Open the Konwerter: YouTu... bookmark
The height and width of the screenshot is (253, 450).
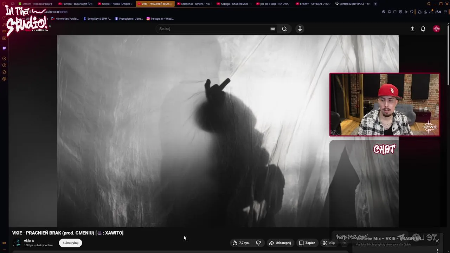tap(65, 19)
